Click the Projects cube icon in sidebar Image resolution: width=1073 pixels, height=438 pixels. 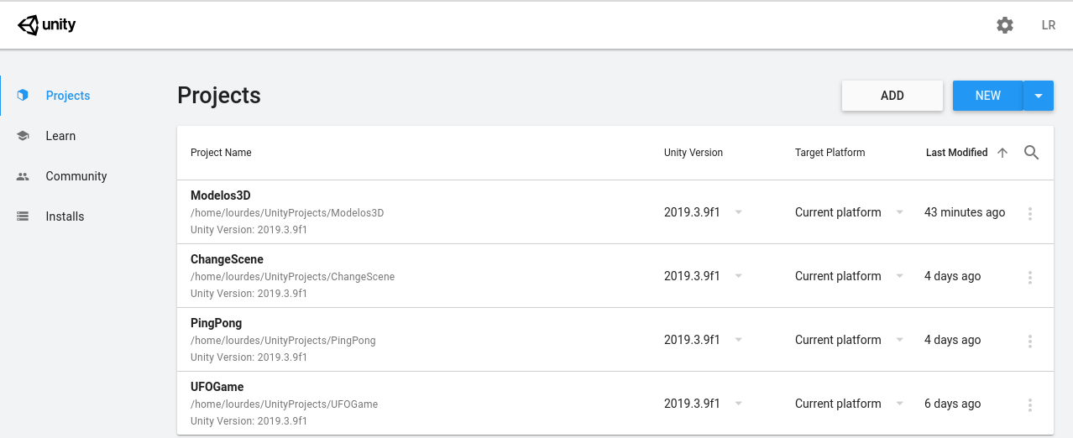23,96
